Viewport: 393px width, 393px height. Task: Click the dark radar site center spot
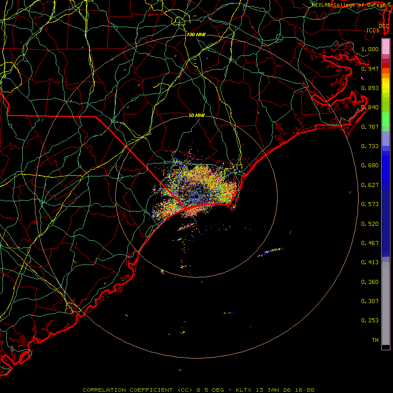[196, 196]
